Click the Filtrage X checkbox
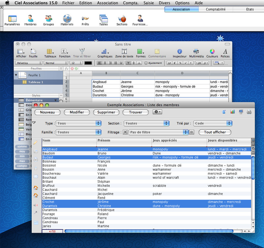The width and height of the screenshot is (264, 248). pyautogui.click(x=125, y=132)
